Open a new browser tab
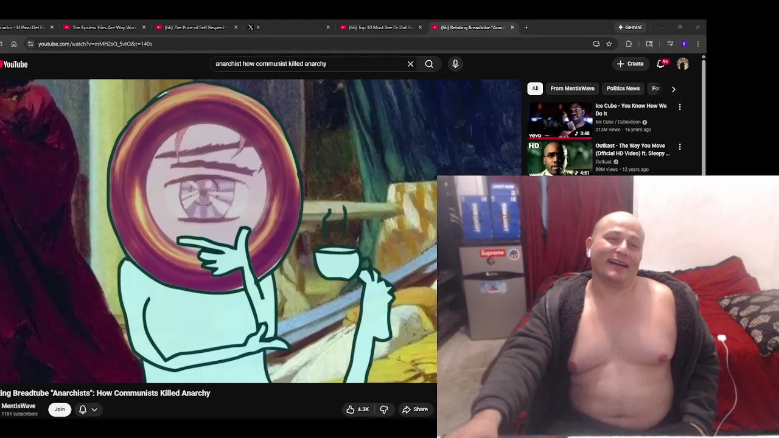 (x=526, y=27)
